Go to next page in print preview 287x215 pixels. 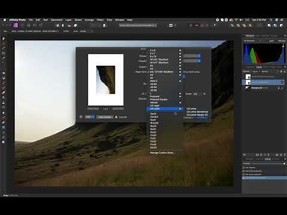[118, 109]
